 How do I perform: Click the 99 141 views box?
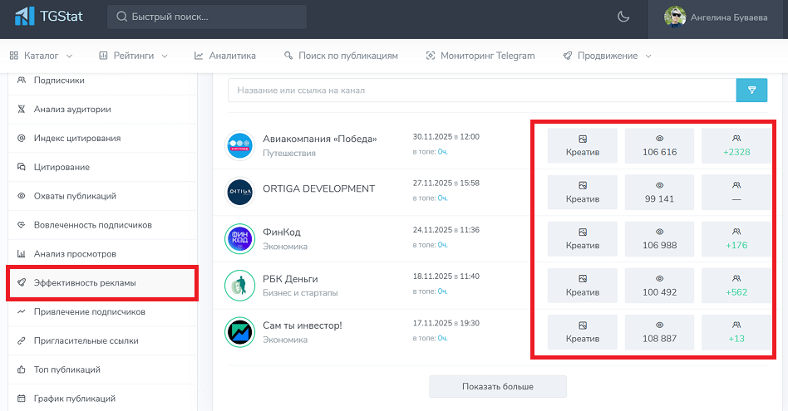tap(659, 192)
